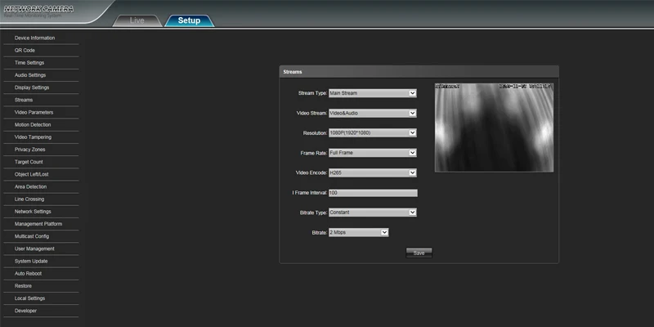Open Multicast Config page
The width and height of the screenshot is (654, 327).
pyautogui.click(x=32, y=236)
